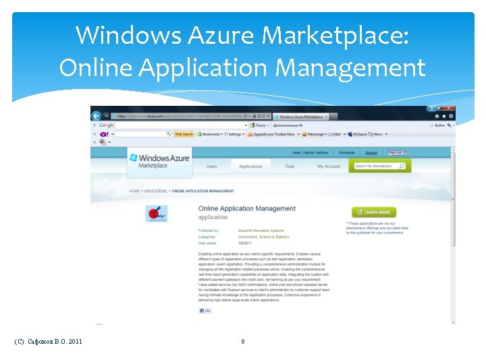Click the refresh icon in the address bar
Image resolution: width=486 pixels, height=364 pixels.
click(x=263, y=116)
